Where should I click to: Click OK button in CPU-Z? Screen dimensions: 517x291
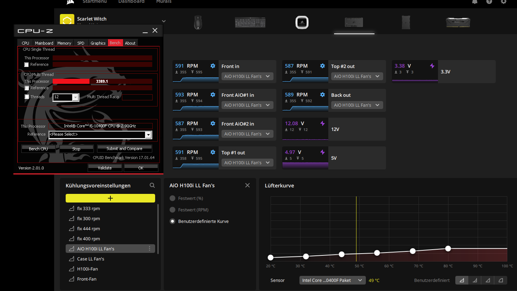(141, 168)
